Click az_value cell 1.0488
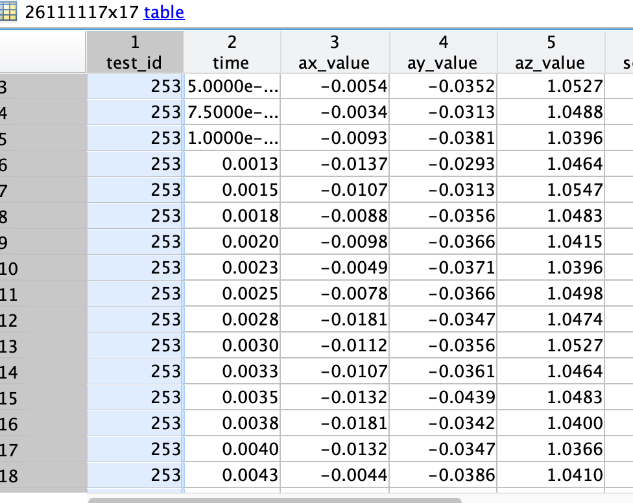This screenshot has height=503, width=633. coord(551,112)
